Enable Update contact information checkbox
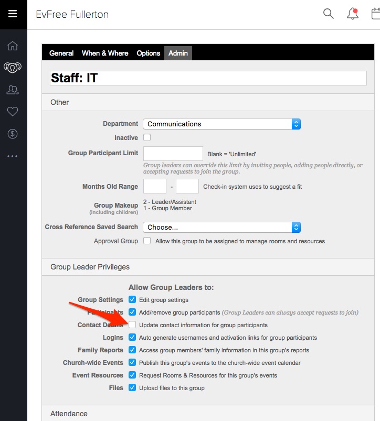 [132, 325]
